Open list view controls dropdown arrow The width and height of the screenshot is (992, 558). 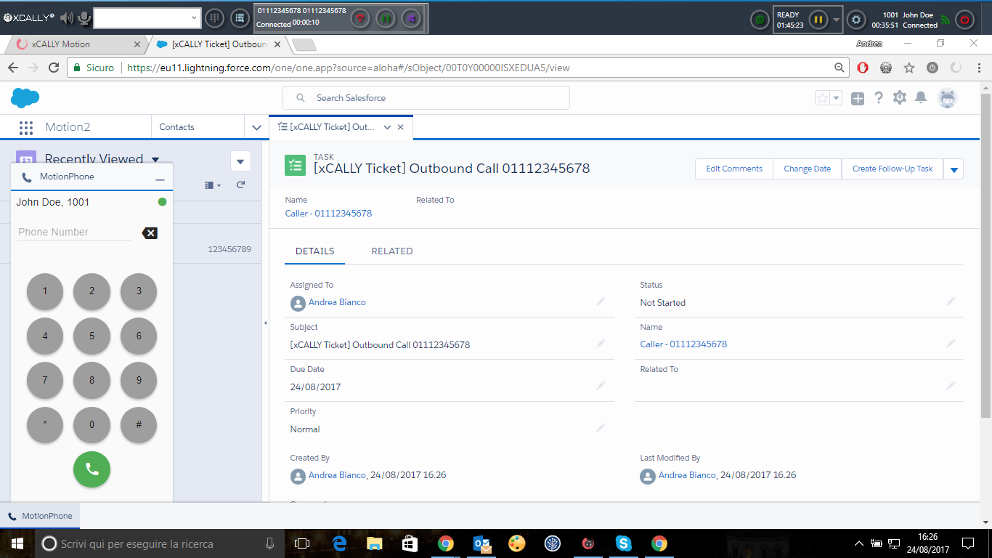click(240, 161)
